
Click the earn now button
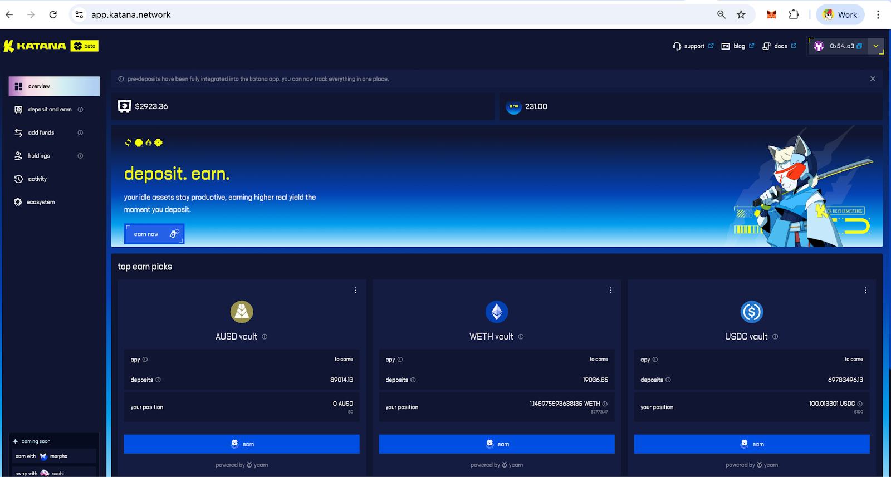click(154, 234)
